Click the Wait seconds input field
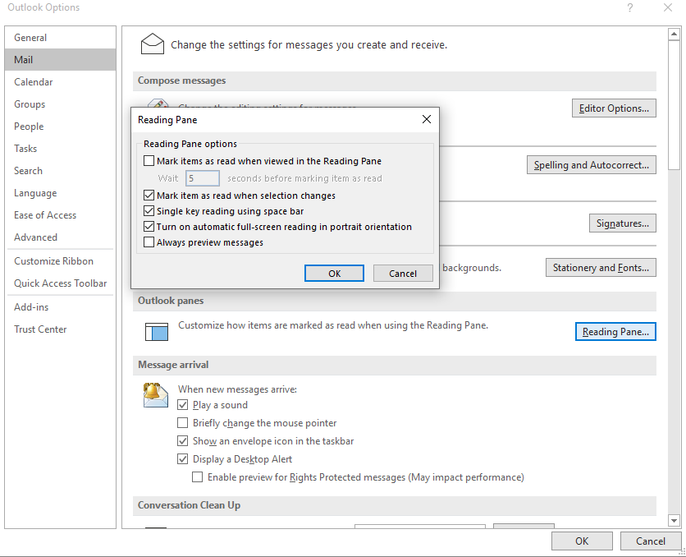 click(203, 178)
